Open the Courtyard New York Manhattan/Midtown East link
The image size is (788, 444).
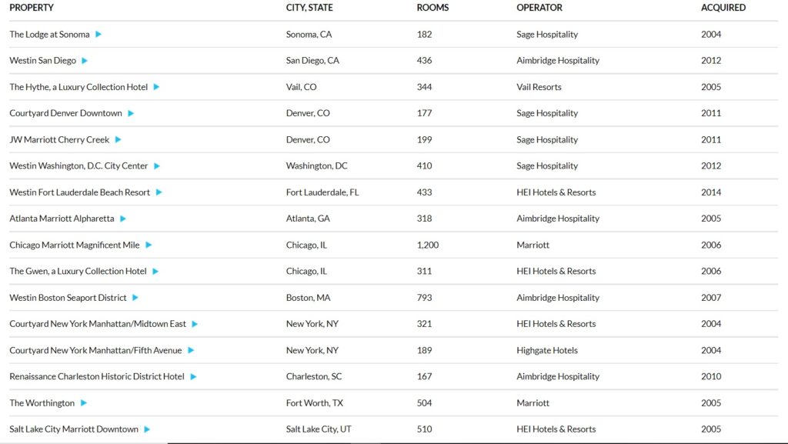coord(98,324)
